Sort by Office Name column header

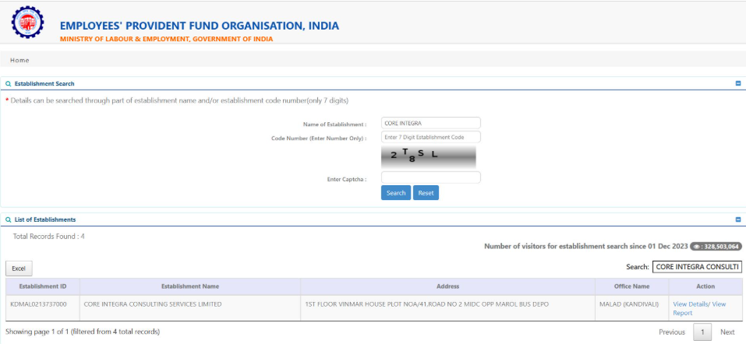coord(631,286)
